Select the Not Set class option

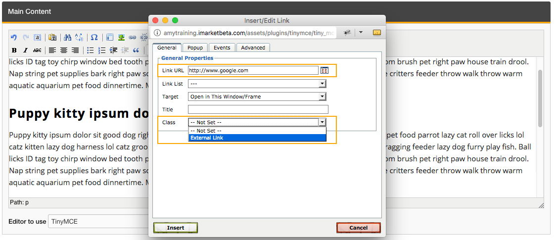coord(257,131)
